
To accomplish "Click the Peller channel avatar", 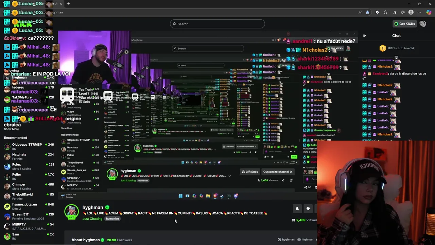I will [x=7, y=177].
